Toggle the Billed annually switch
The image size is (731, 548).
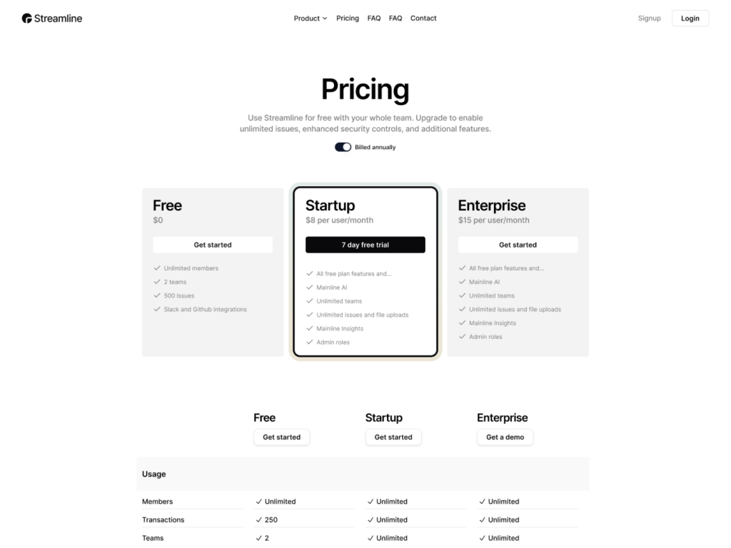click(343, 147)
